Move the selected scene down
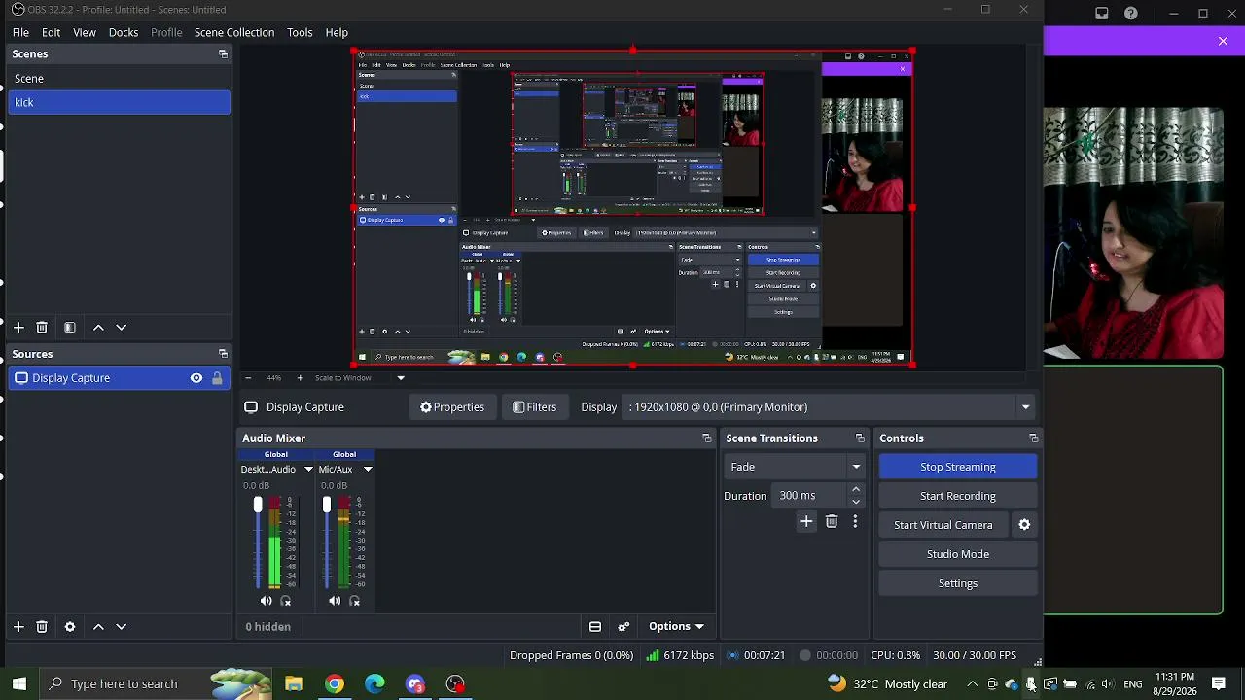1245x700 pixels. click(122, 328)
